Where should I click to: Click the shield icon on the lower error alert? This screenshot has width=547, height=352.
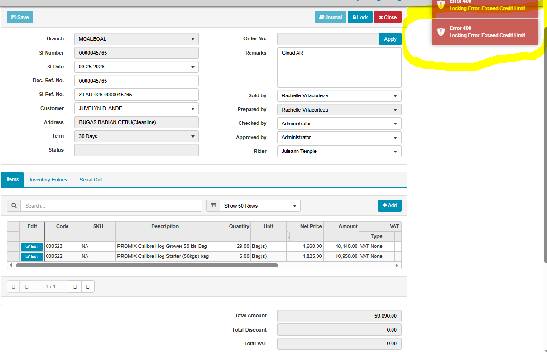coord(441,32)
